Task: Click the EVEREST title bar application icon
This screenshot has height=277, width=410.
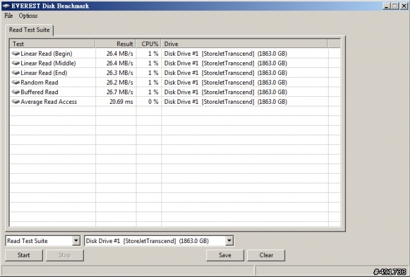Action: point(6,6)
